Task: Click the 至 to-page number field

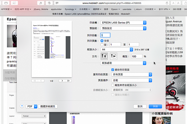Action: click(x=133, y=45)
